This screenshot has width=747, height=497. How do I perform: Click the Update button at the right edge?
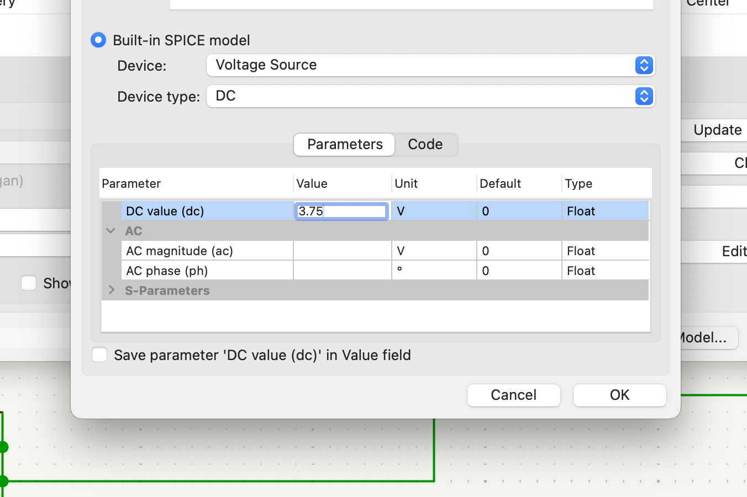coord(718,130)
